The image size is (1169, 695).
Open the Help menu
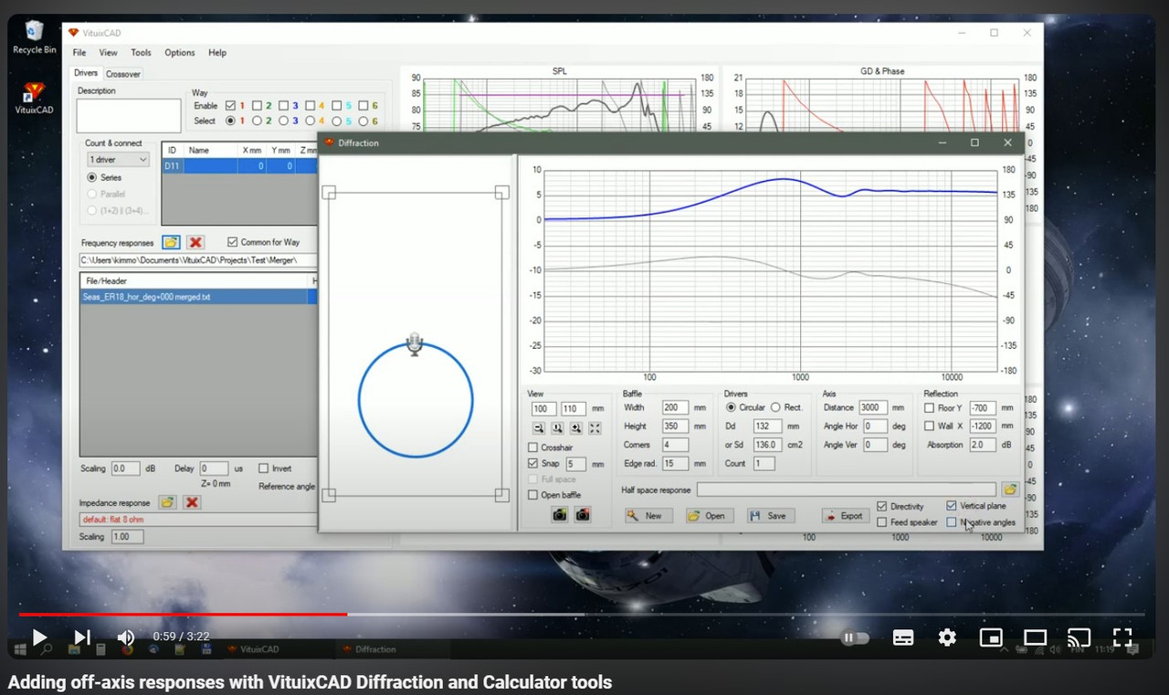(x=217, y=53)
